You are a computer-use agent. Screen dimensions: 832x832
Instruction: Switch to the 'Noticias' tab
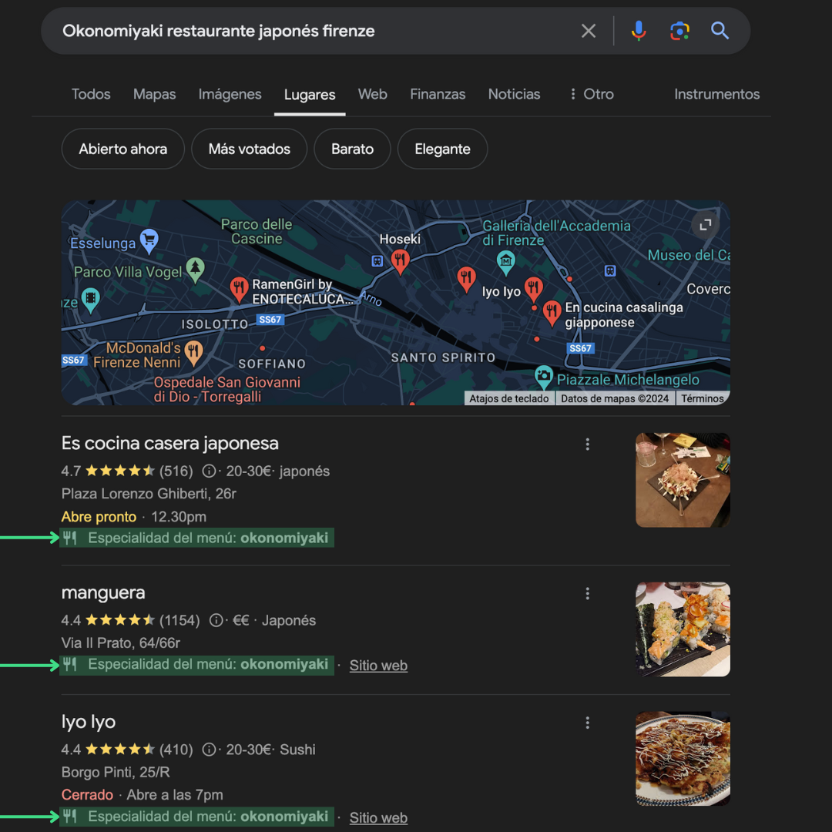point(514,95)
